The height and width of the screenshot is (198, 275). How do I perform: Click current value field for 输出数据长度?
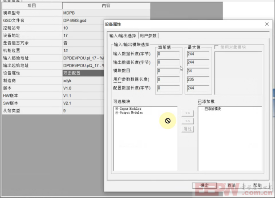point(168,63)
